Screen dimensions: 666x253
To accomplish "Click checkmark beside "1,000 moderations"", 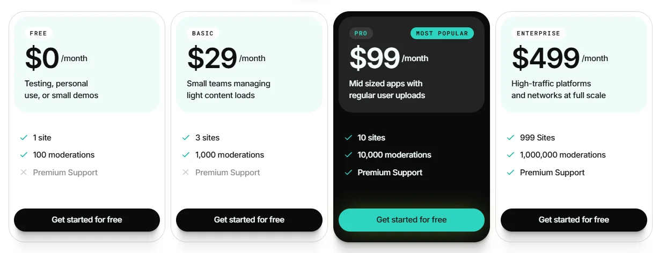I will [x=186, y=155].
